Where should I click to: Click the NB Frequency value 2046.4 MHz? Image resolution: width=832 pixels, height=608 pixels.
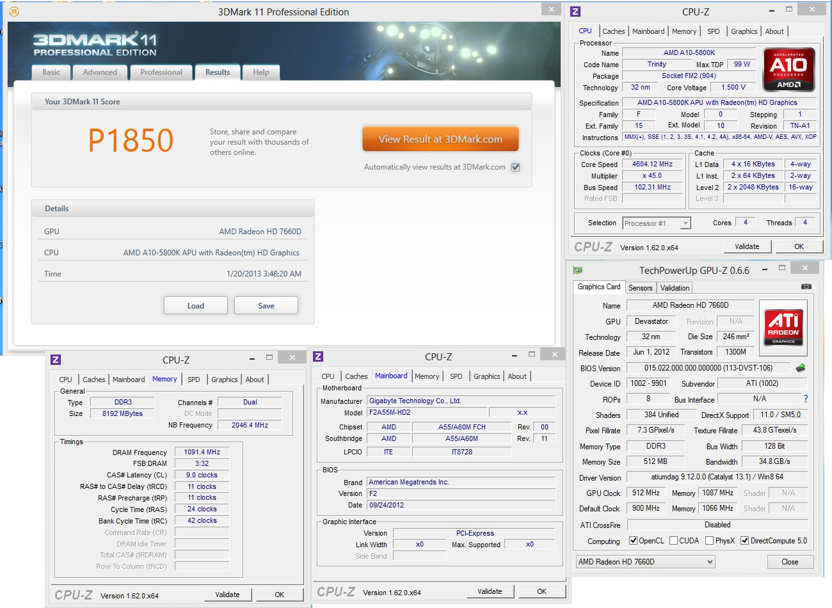pos(250,426)
